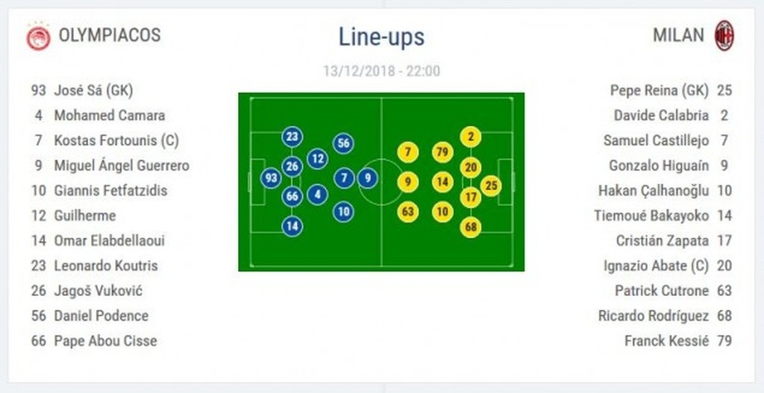
Task: Click blue player marker number 23
Action: point(292,136)
